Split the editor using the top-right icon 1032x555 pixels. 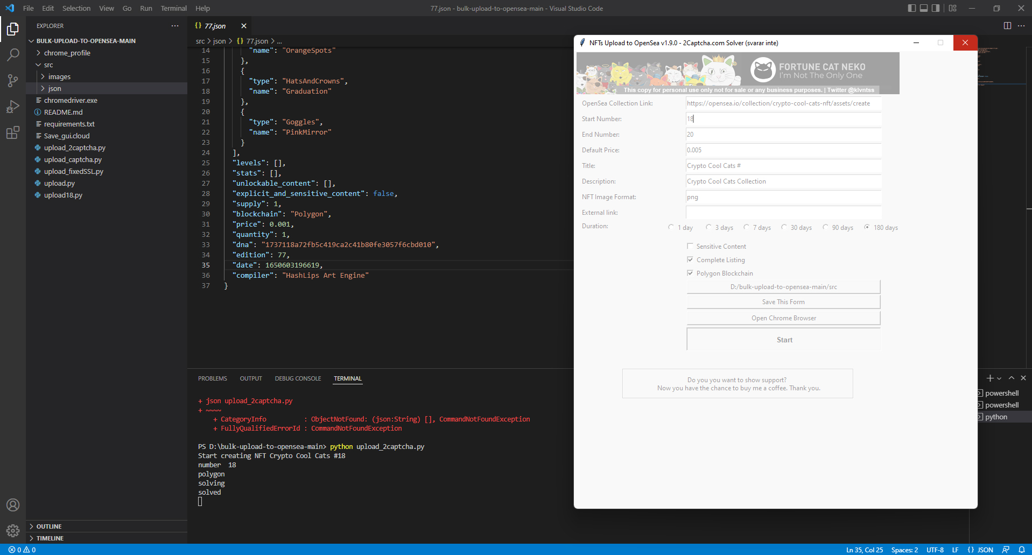pos(1007,25)
